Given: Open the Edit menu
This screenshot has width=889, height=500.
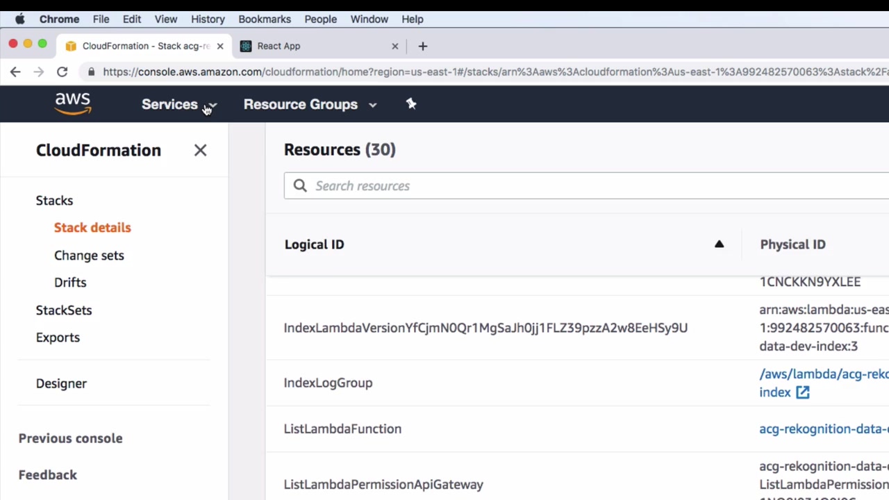Looking at the screenshot, I should coord(132,19).
